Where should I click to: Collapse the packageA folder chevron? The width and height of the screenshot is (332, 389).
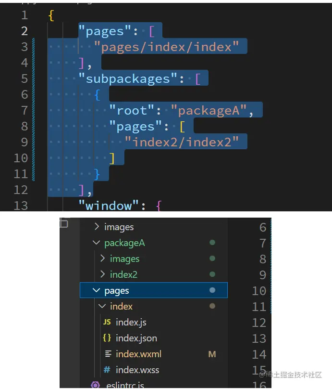coord(96,242)
